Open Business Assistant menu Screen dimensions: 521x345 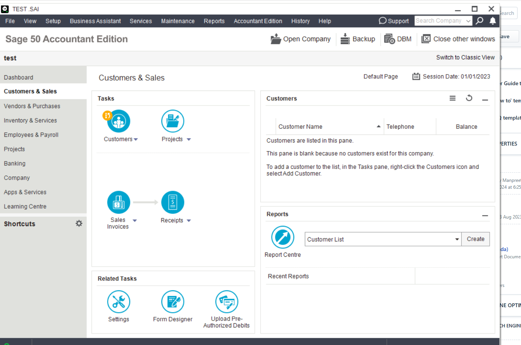pyautogui.click(x=95, y=21)
